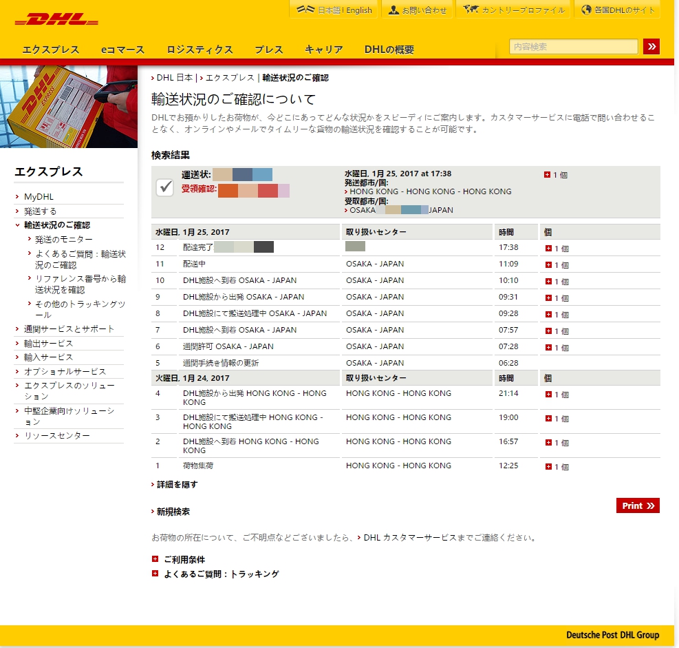The height and width of the screenshot is (648, 679).
Task: Select the 配送中 status text in row 11
Action: click(x=194, y=264)
